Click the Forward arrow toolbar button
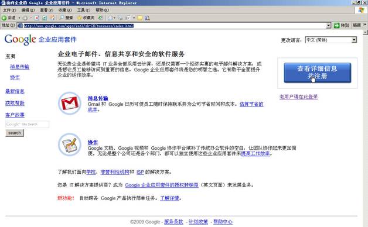The height and width of the screenshot is (227, 368). tap(25, 18)
